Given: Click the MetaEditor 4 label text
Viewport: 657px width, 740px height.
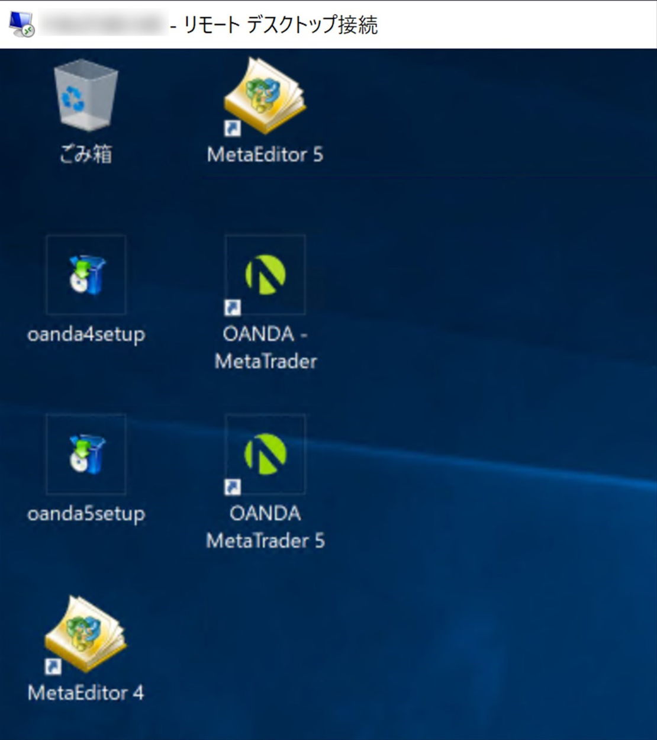Looking at the screenshot, I should (x=86, y=693).
